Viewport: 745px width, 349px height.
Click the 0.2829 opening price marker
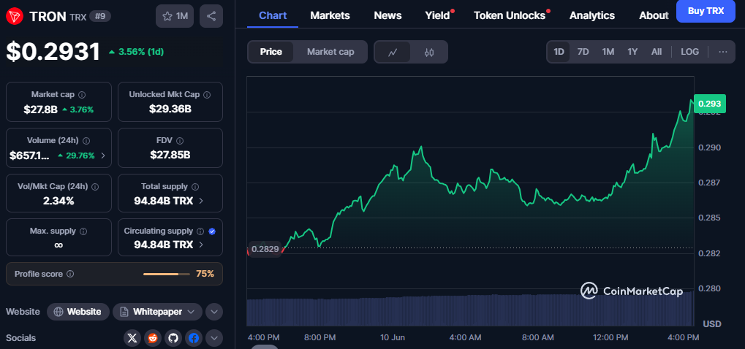point(265,249)
